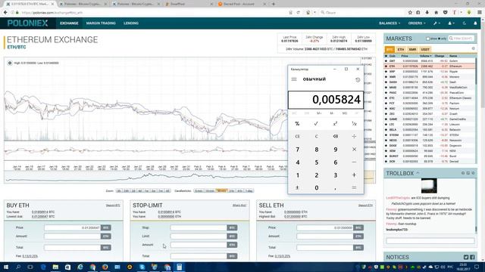Select the BTC markets tab

(x=390, y=49)
